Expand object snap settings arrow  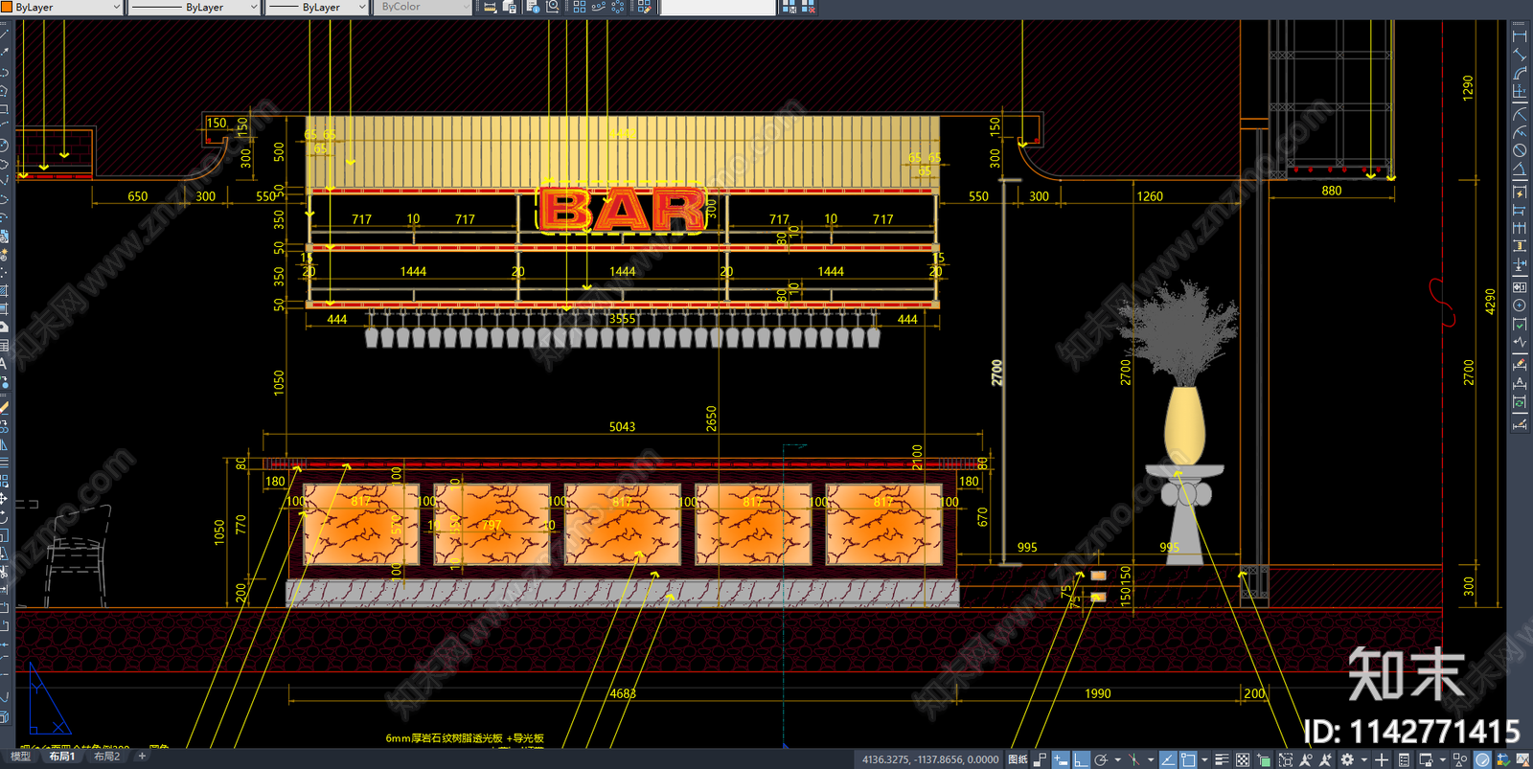tap(1204, 759)
